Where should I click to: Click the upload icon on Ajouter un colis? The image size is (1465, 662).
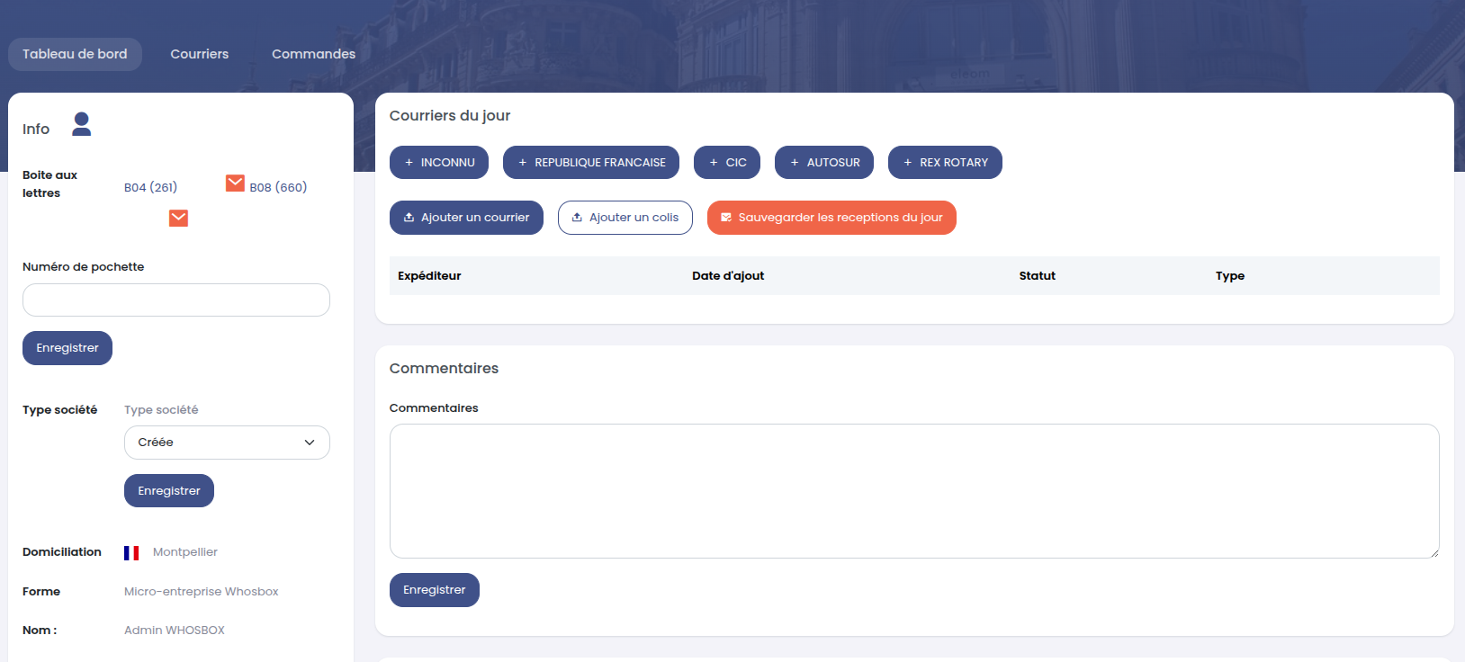(577, 218)
